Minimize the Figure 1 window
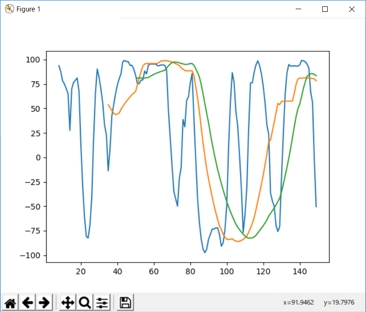Viewport: 366px width, 312px height. (x=298, y=9)
